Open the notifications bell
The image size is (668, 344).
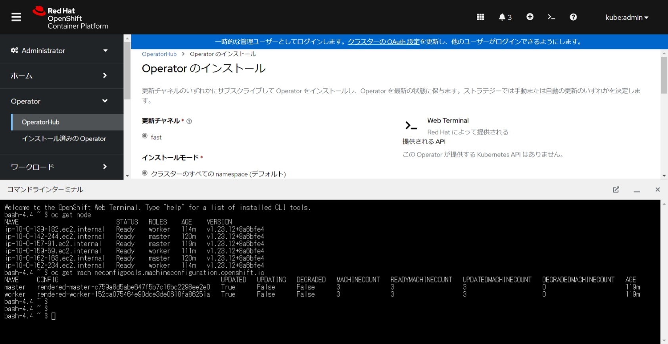pos(505,17)
